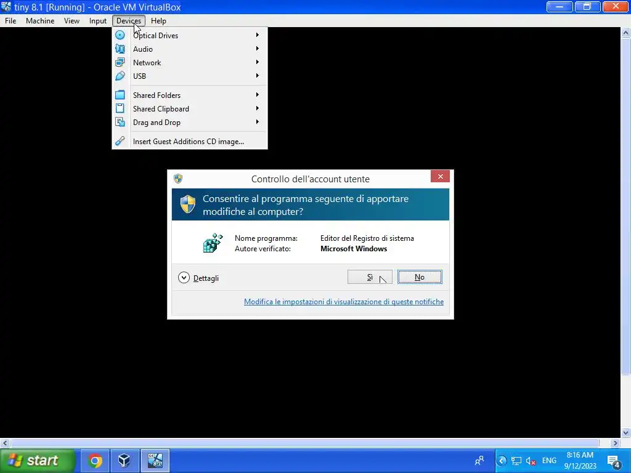The height and width of the screenshot is (473, 631).
Task: Show hidden tray icons arrow
Action: pyautogui.click(x=502, y=461)
